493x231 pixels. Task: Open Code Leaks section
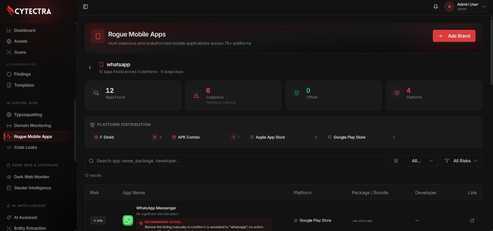click(25, 147)
